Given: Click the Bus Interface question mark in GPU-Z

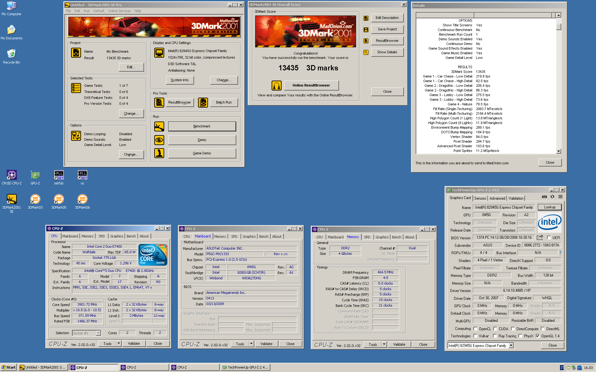Looking at the screenshot, I should [560, 253].
